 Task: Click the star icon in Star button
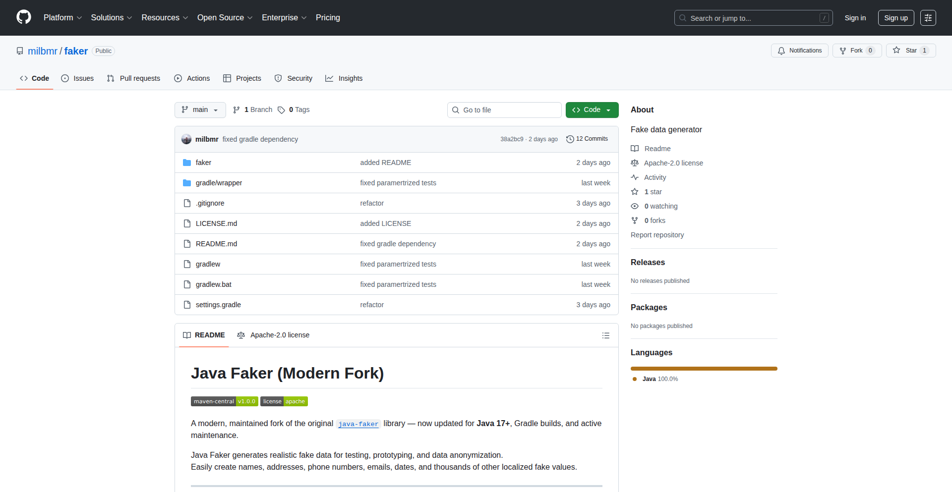coord(896,50)
